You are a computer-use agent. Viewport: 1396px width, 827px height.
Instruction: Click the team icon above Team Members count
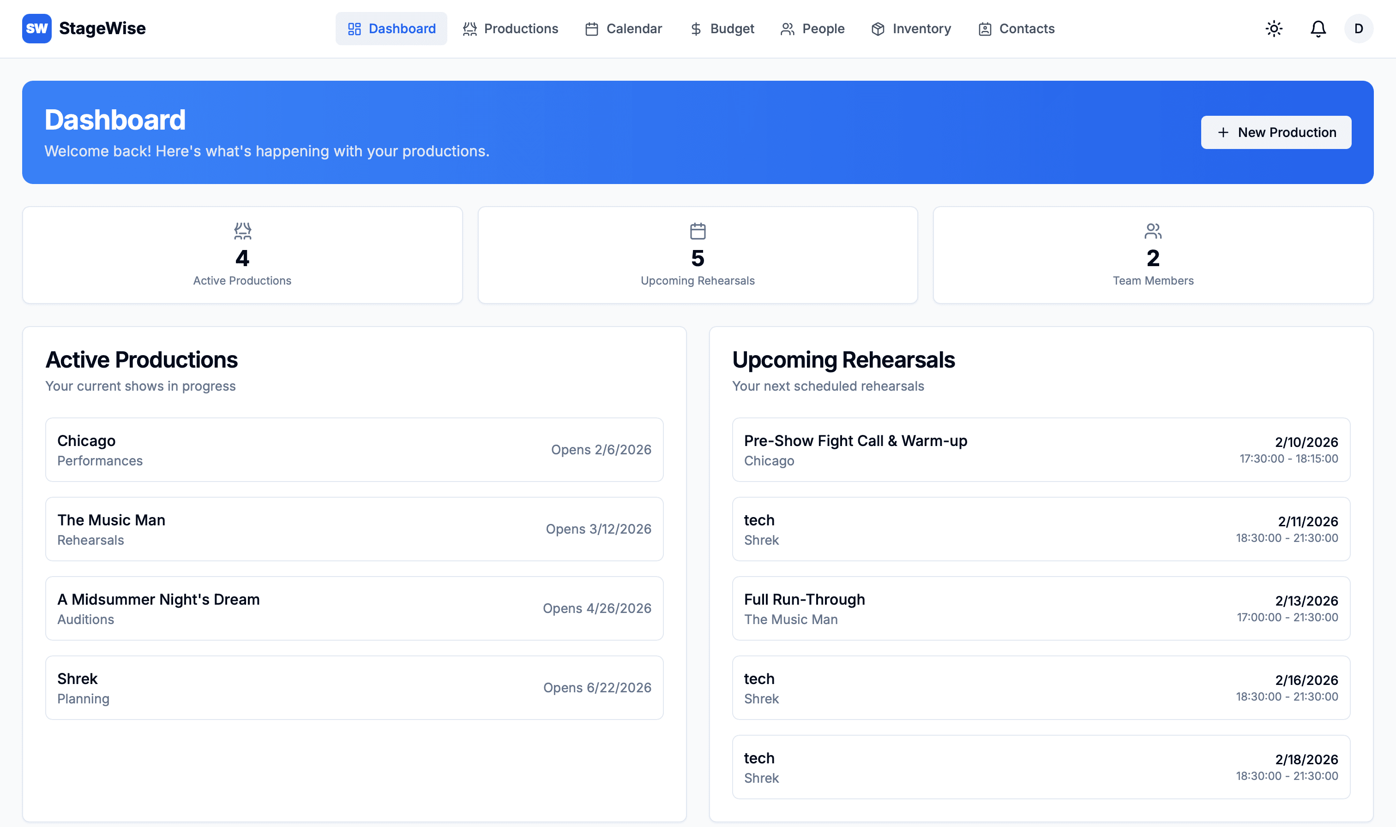coord(1152,231)
